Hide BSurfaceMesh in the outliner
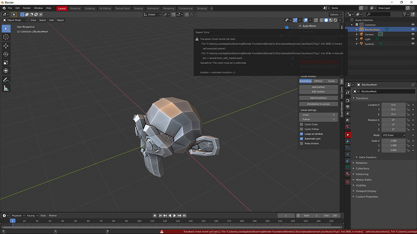This screenshot has width=417, height=234. [413, 30]
